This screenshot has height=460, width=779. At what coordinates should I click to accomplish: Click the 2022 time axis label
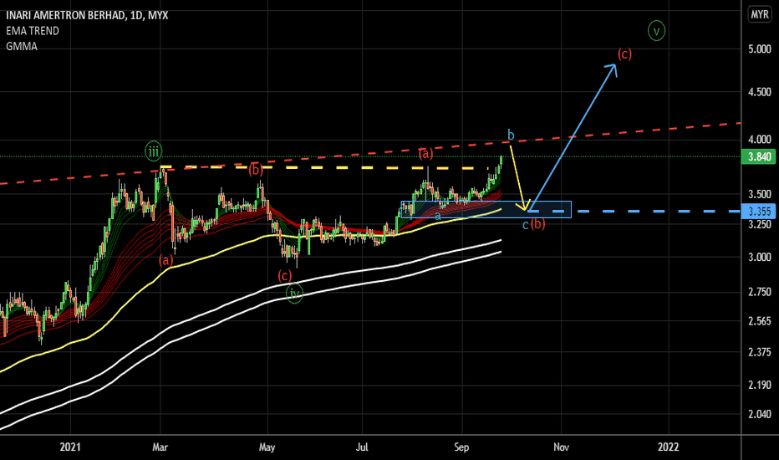[x=668, y=447]
